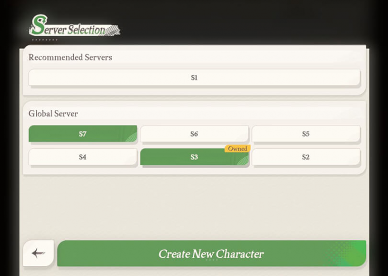Click the dotted line beneath Server Selection
This screenshot has height=276, width=388.
[x=44, y=39]
